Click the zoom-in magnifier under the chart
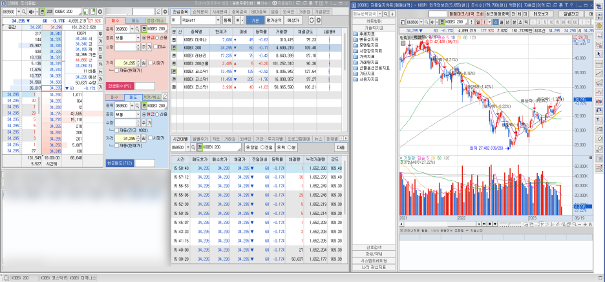 [573, 224]
